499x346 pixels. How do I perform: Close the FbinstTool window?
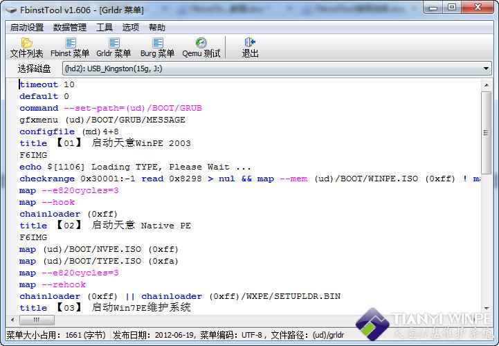pyautogui.click(x=478, y=8)
